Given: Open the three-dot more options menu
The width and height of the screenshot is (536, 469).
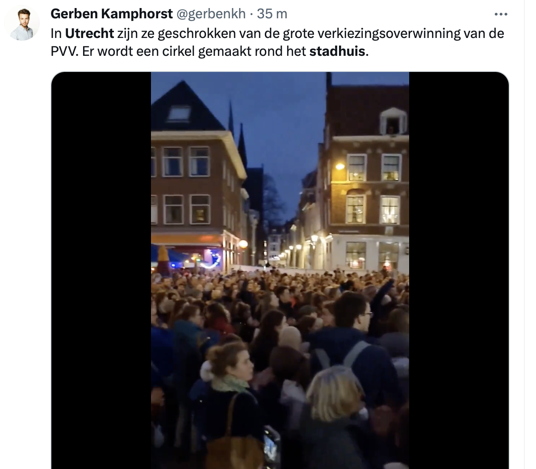Looking at the screenshot, I should (x=501, y=14).
